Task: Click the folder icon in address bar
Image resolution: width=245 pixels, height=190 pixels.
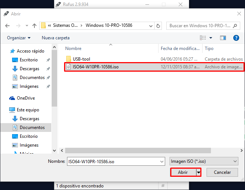Action: coord(43,26)
